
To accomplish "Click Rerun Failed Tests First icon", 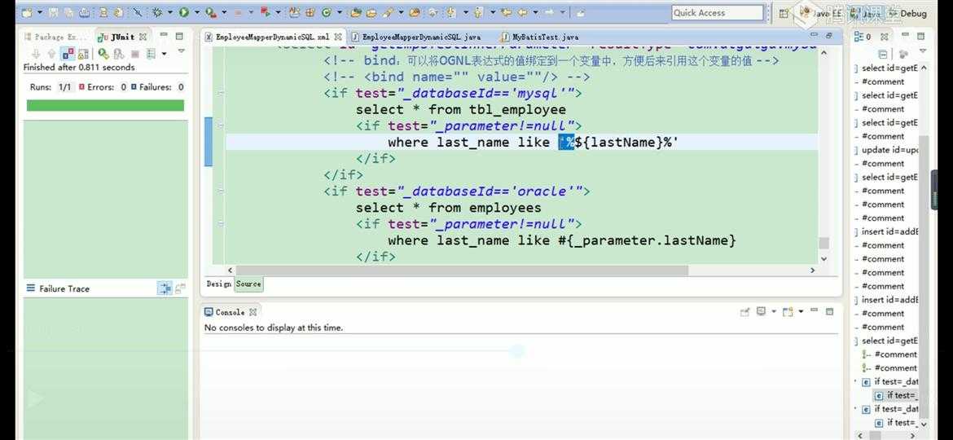I will [x=119, y=54].
